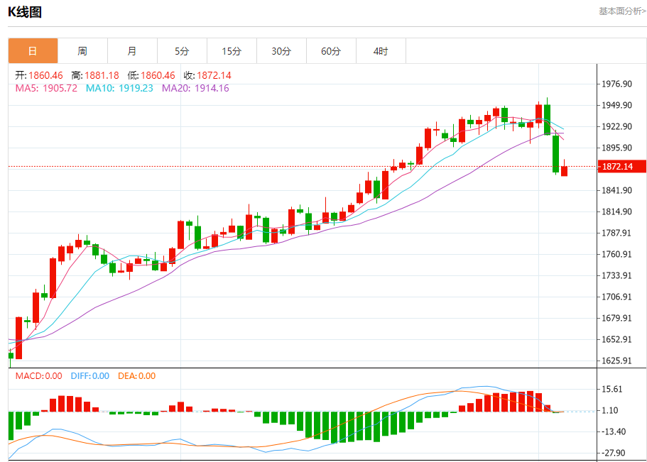Click the 1895.90 price axis label
The width and height of the screenshot is (647, 462).
coord(617,148)
